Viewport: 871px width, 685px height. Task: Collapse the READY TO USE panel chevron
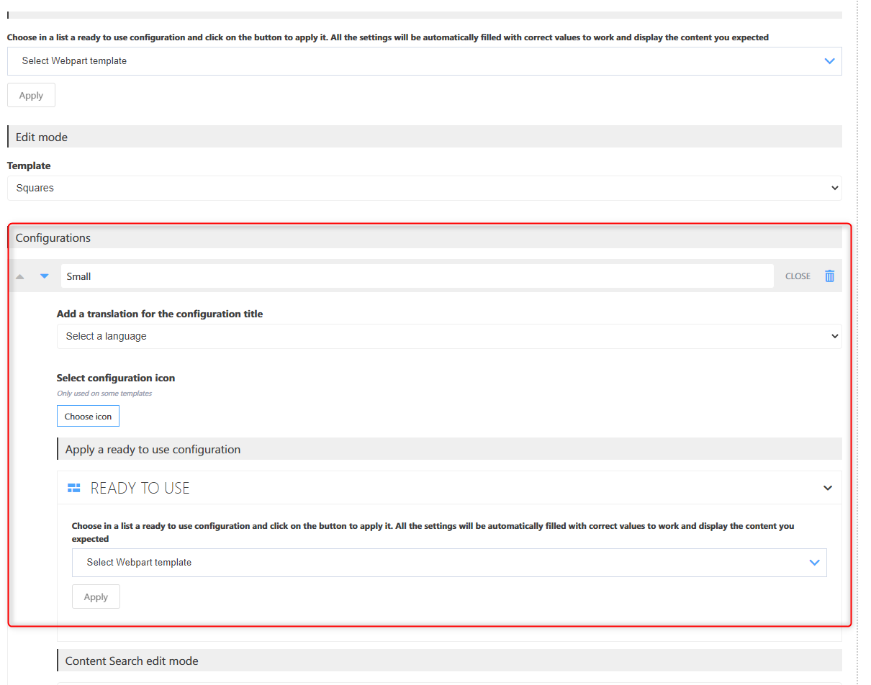click(828, 488)
